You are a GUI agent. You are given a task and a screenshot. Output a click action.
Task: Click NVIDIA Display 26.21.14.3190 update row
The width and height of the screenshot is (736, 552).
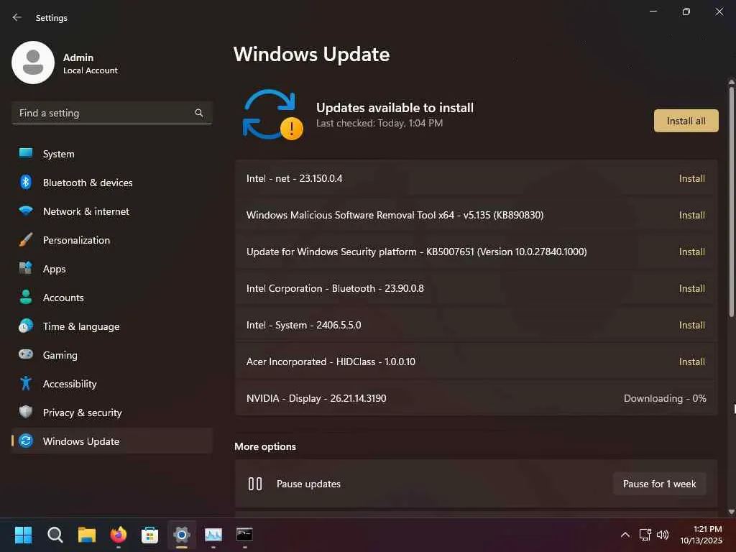point(476,398)
